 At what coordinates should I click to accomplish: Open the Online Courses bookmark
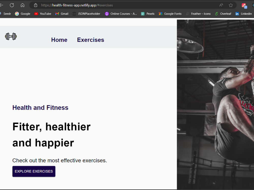tap(121, 14)
